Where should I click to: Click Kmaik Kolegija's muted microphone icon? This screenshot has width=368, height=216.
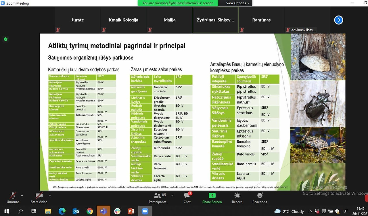pos(104,30)
